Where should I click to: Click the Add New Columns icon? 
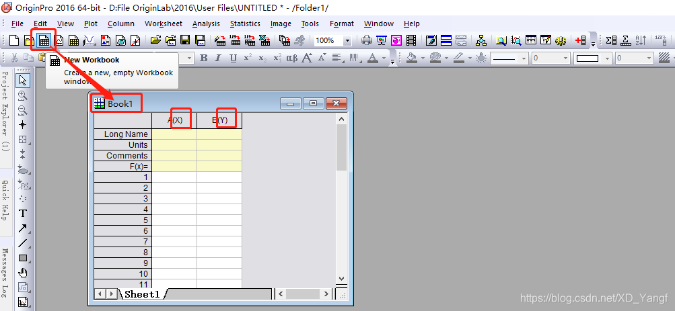[581, 41]
